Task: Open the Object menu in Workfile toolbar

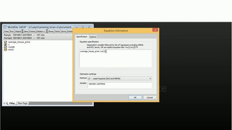Action: pyautogui.click(x=18, y=31)
